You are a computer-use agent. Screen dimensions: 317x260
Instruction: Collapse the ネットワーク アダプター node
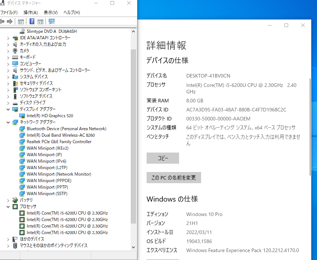(x=8, y=122)
